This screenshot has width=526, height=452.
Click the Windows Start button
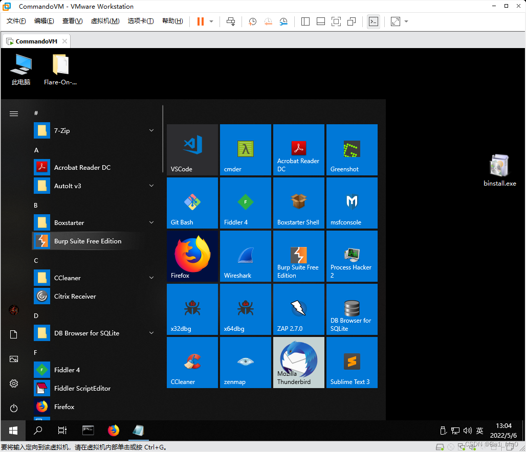coord(13,431)
